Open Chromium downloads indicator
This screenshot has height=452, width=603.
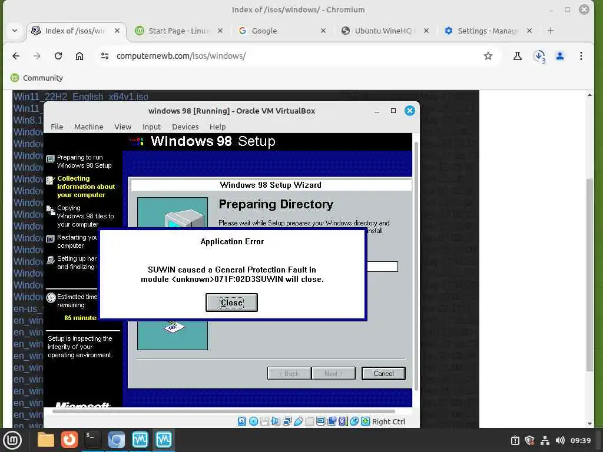pyautogui.click(x=539, y=56)
